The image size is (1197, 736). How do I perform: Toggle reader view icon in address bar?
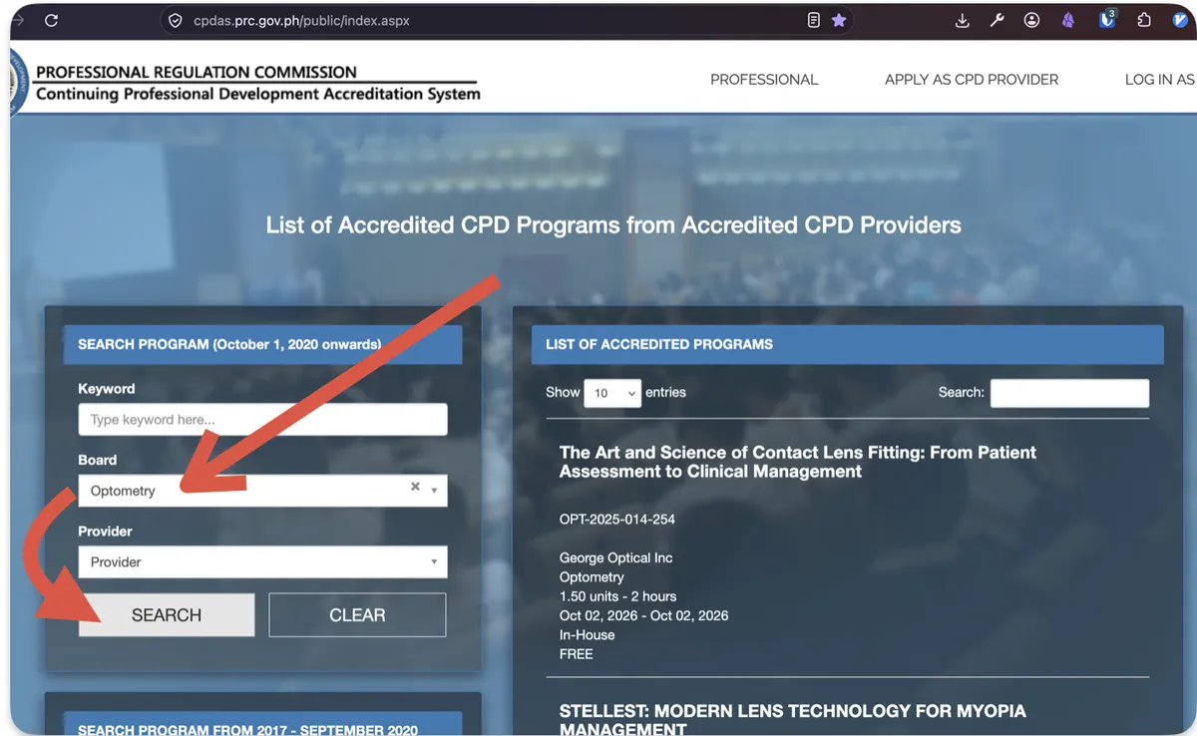click(814, 20)
